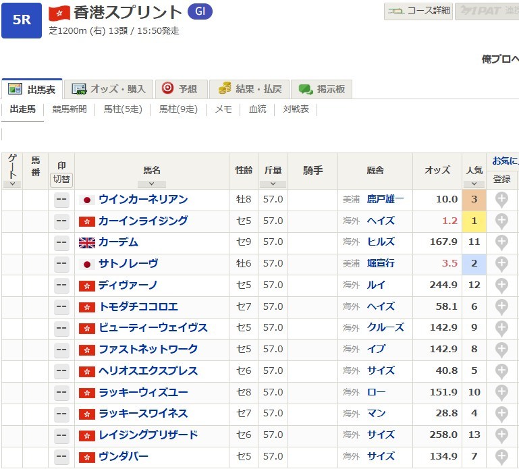Click the 5R race number badge

pyautogui.click(x=22, y=20)
